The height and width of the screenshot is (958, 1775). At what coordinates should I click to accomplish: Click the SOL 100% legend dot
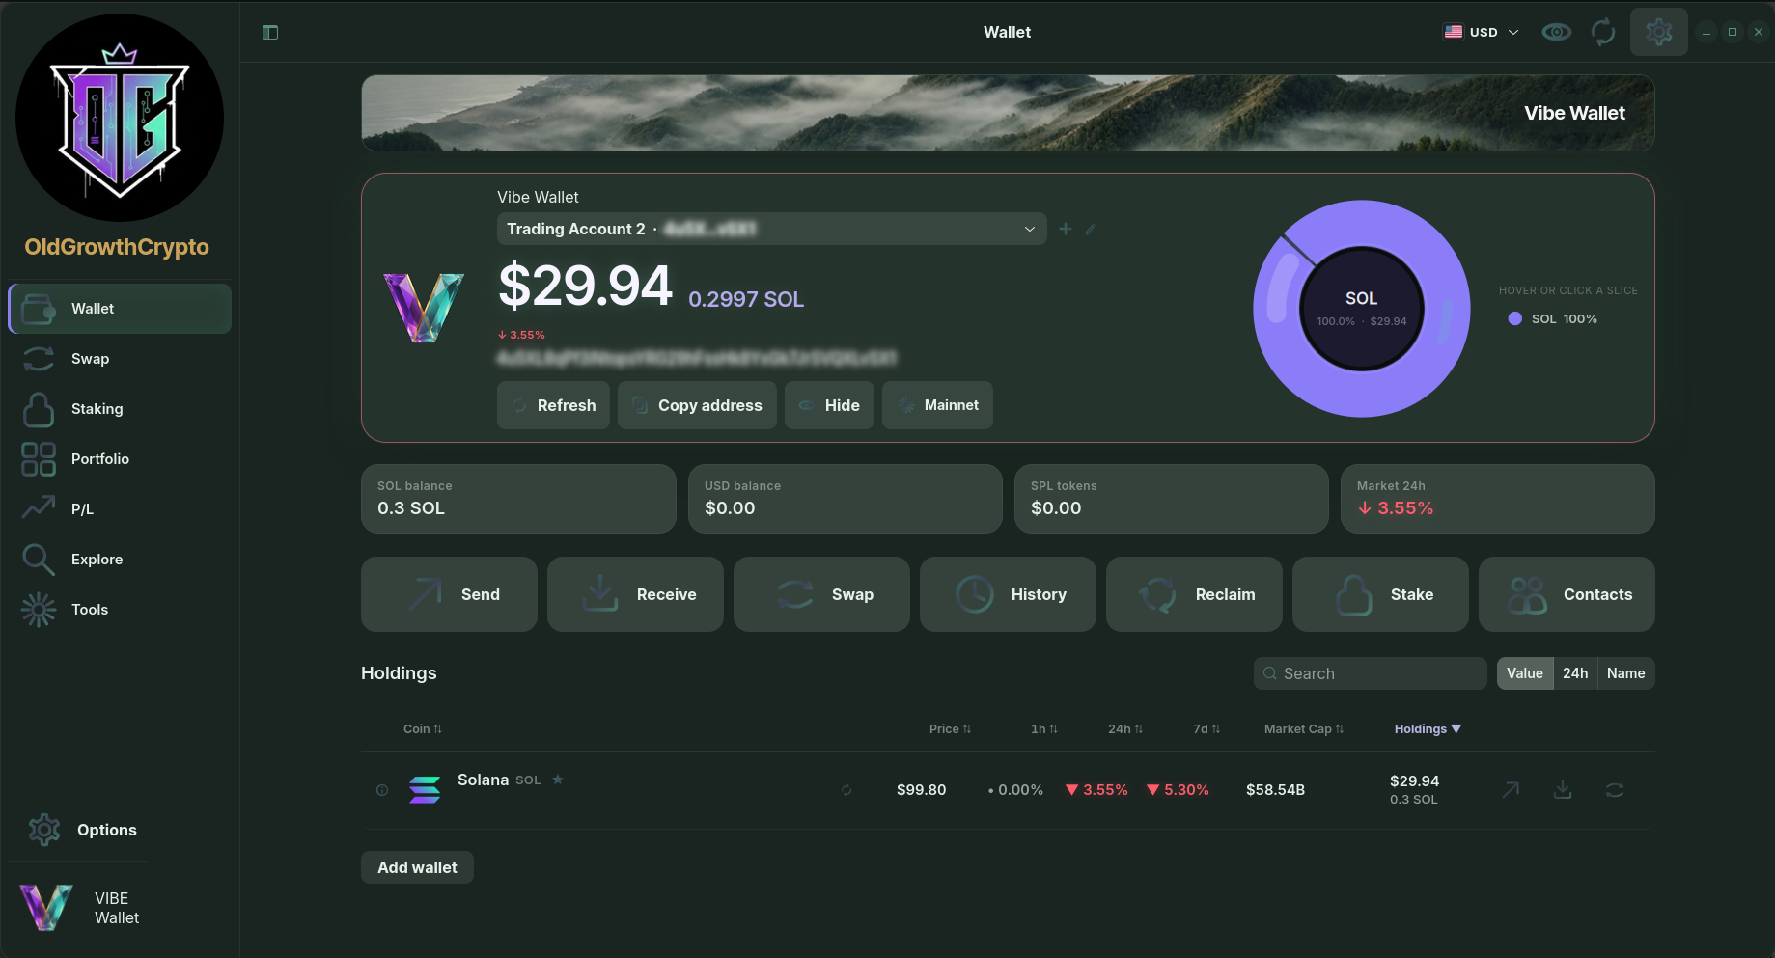coord(1514,318)
